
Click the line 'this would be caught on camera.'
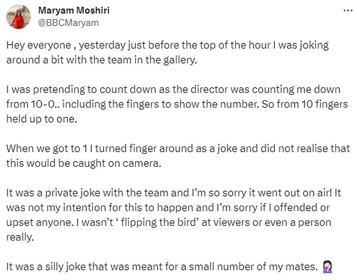click(83, 163)
